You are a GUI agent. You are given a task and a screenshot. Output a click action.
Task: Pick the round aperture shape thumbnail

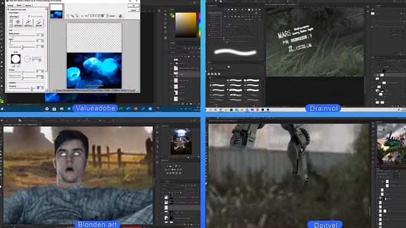[15, 59]
